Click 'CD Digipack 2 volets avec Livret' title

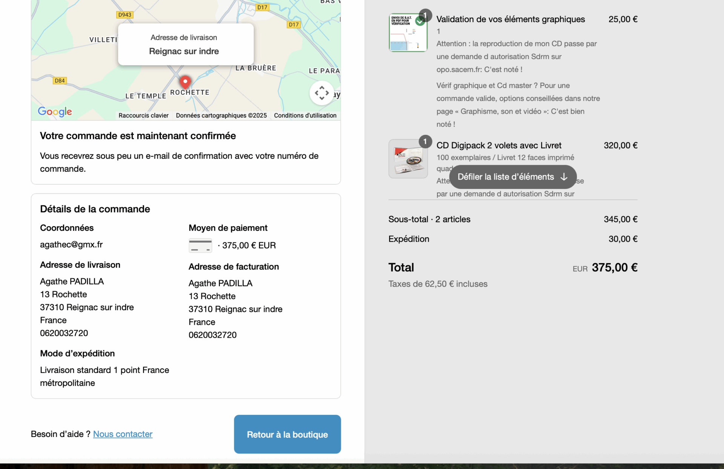pos(499,145)
